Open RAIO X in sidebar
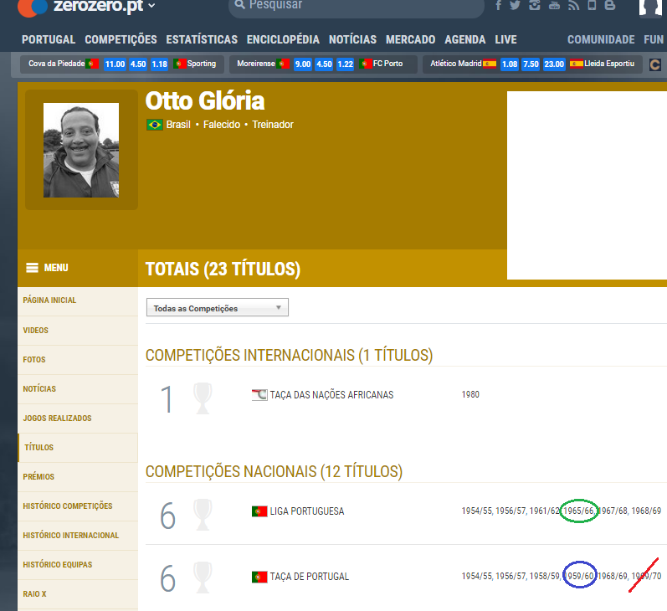667x611 pixels. (78, 594)
